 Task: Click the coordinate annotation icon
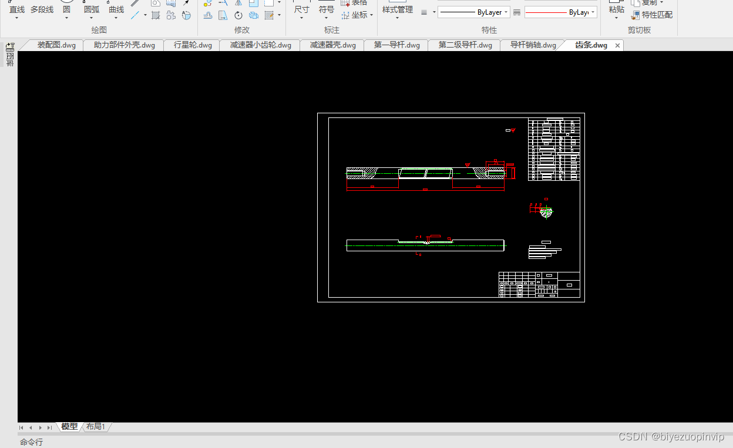[x=345, y=15]
